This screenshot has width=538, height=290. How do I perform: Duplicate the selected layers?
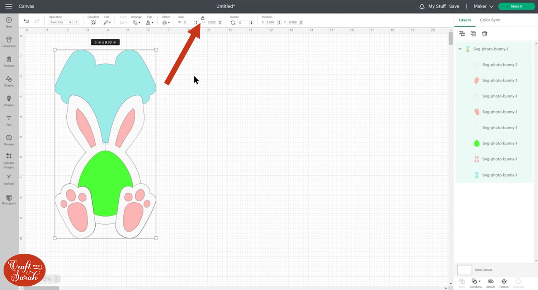tap(473, 34)
